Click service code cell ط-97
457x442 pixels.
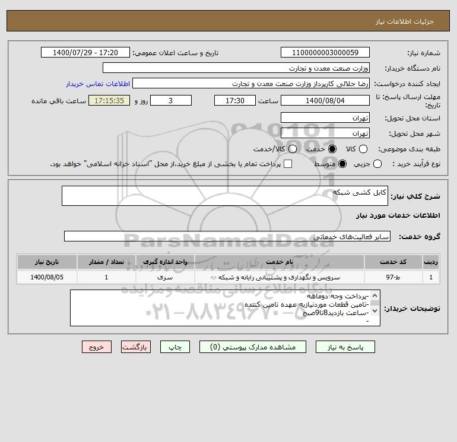pyautogui.click(x=393, y=277)
